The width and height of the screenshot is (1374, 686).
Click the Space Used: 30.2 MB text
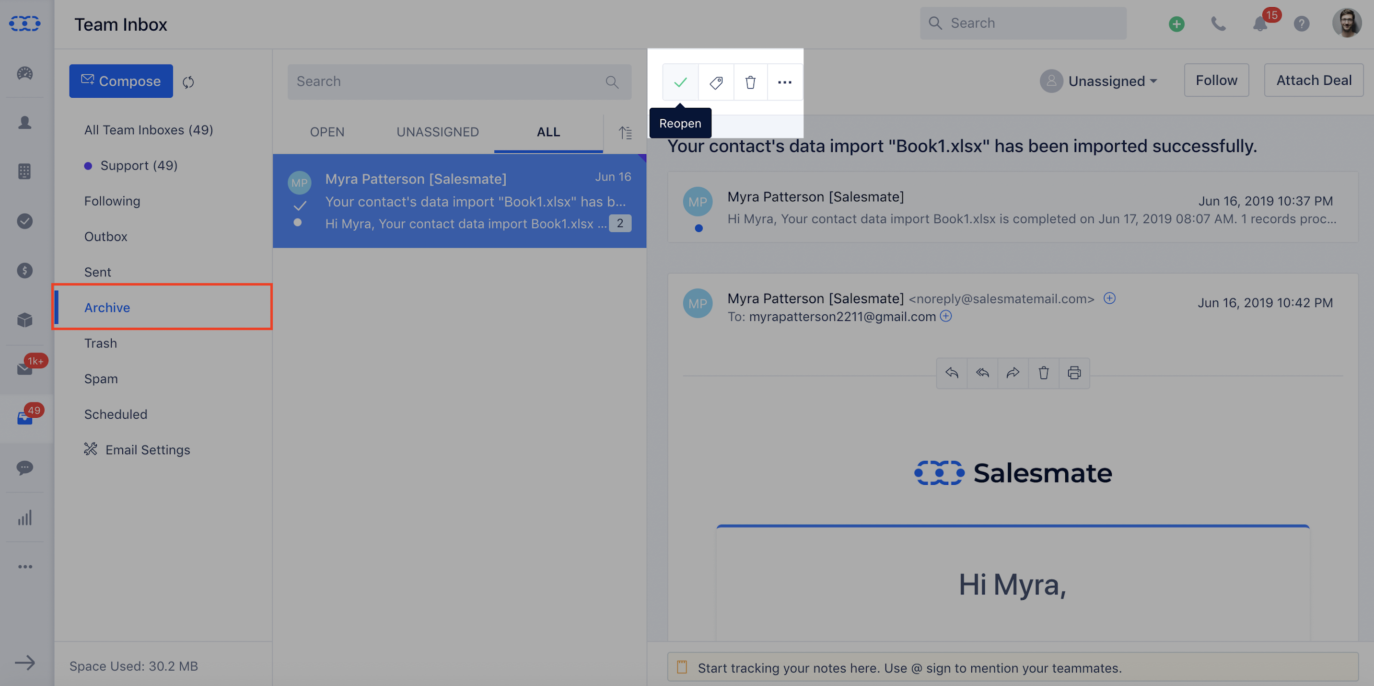133,666
